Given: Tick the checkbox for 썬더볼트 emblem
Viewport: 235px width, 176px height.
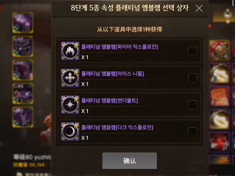Looking at the screenshot, I should 192,105.
